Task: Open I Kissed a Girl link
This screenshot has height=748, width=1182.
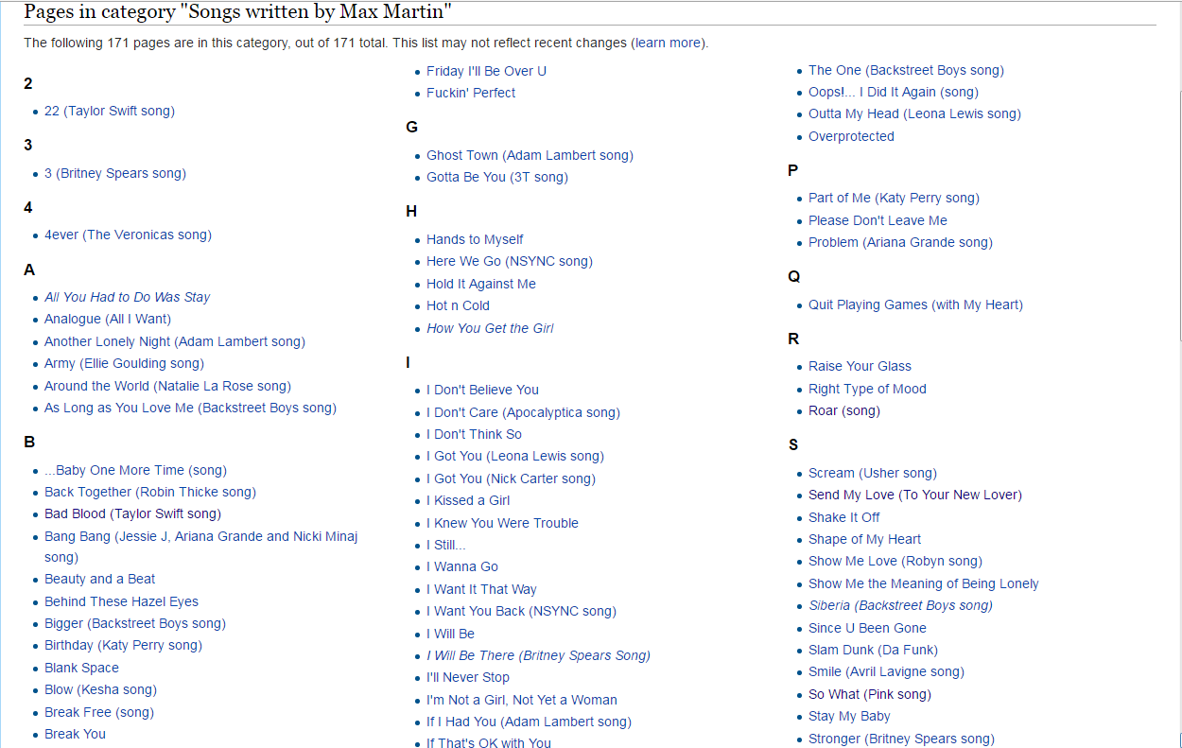Action: tap(468, 500)
